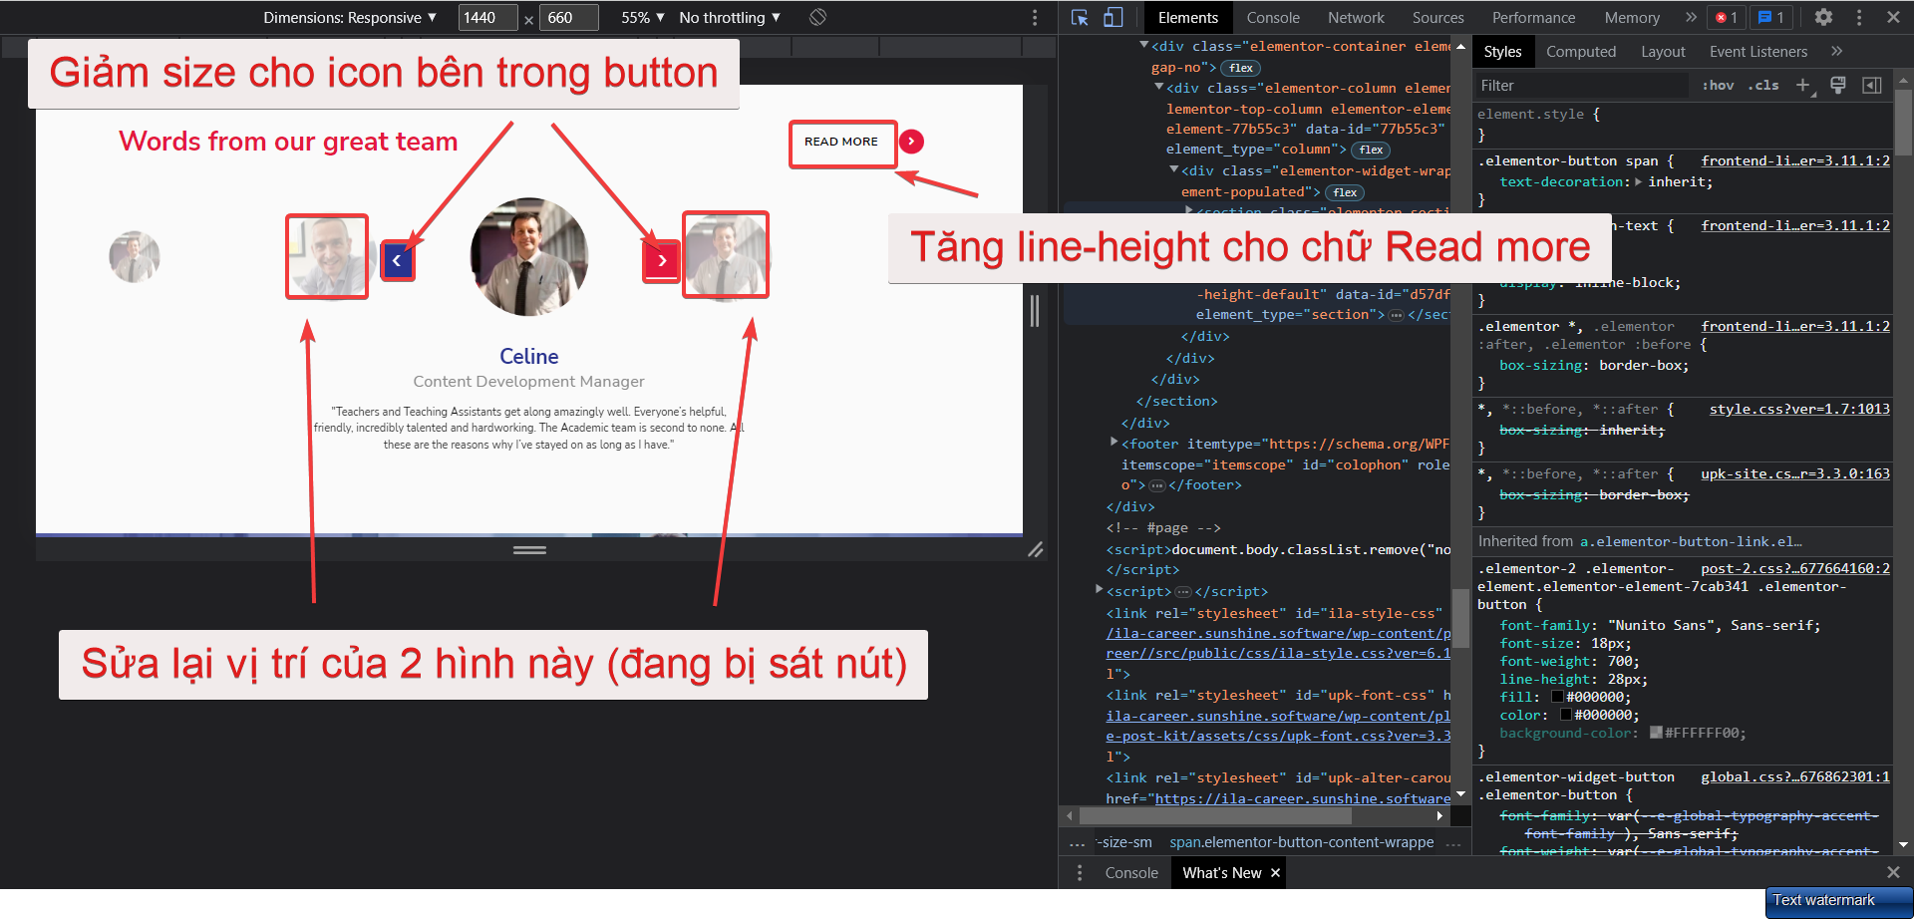
Task: Collapse the elementor-container div node
Action: pos(1144,46)
